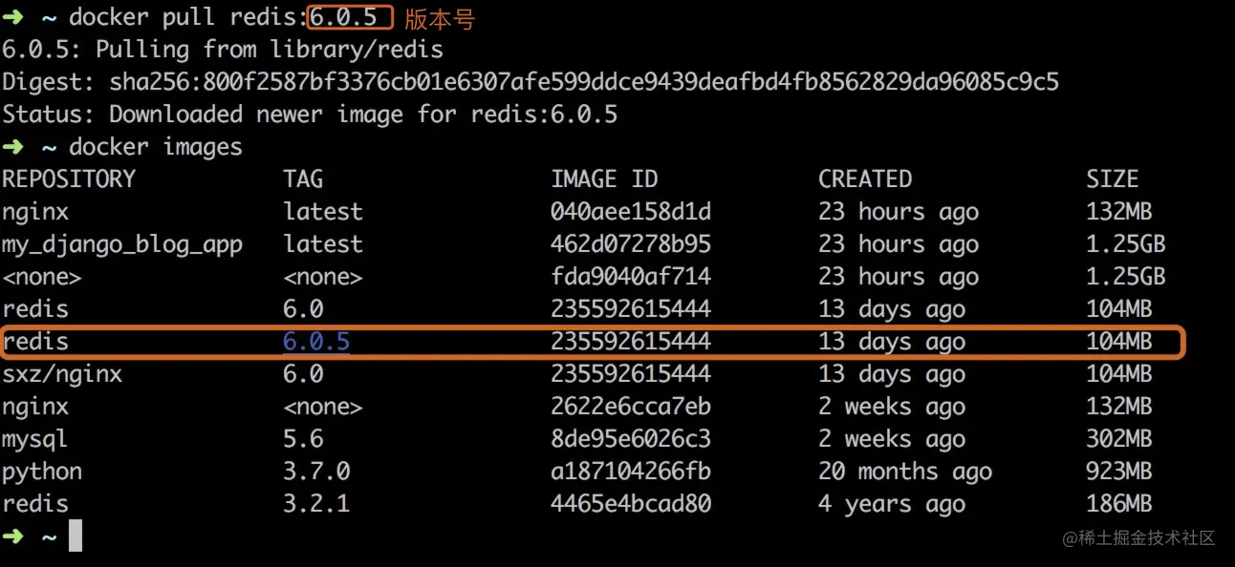The width and height of the screenshot is (1235, 567).
Task: Select repository name sxz/nginx
Action: (62, 374)
